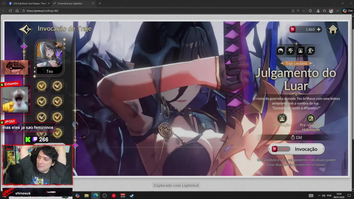The height and width of the screenshot is (199, 354).
Task: Close the Screenshot por Lightshot tab
Action: (93, 3)
